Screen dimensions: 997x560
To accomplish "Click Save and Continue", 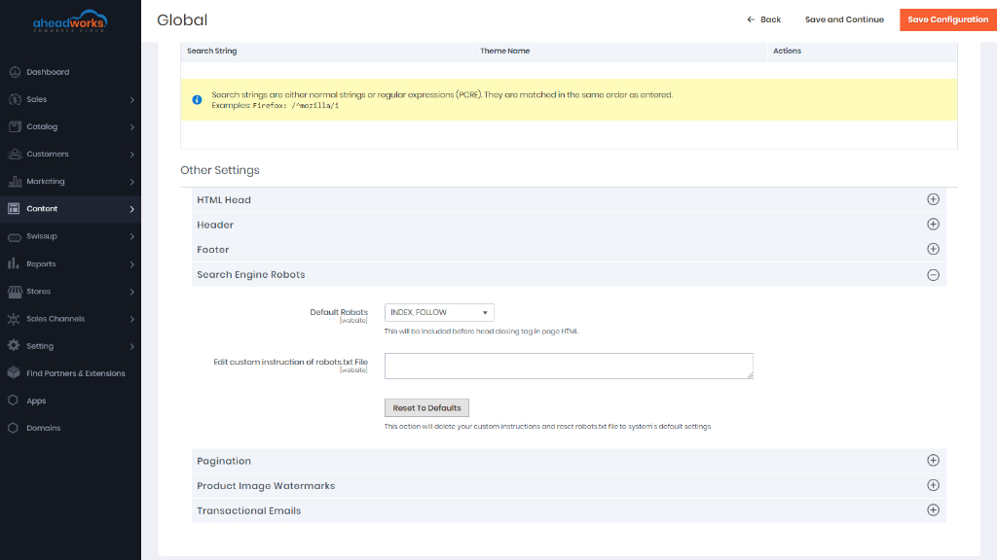I will click(x=844, y=19).
